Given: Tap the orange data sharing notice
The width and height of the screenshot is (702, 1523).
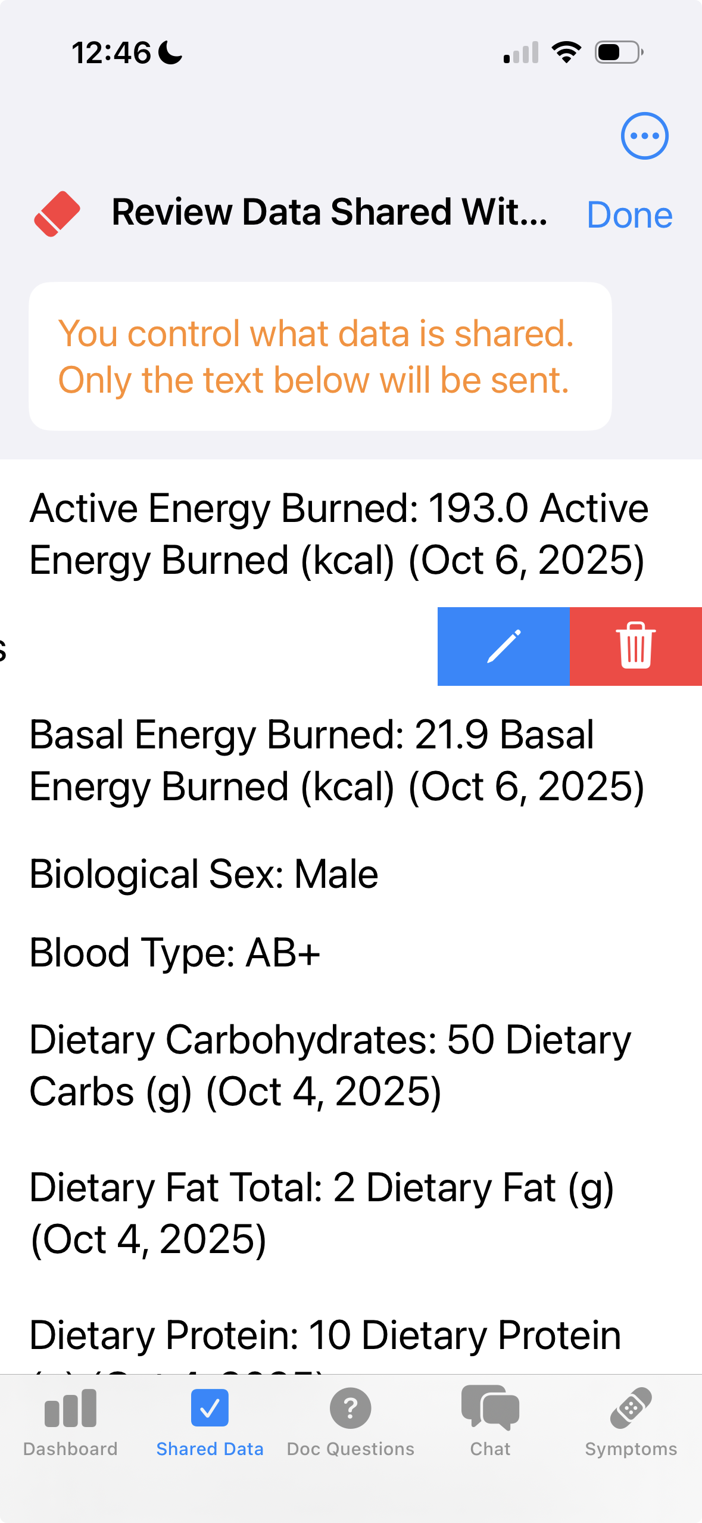Looking at the screenshot, I should tap(320, 356).
